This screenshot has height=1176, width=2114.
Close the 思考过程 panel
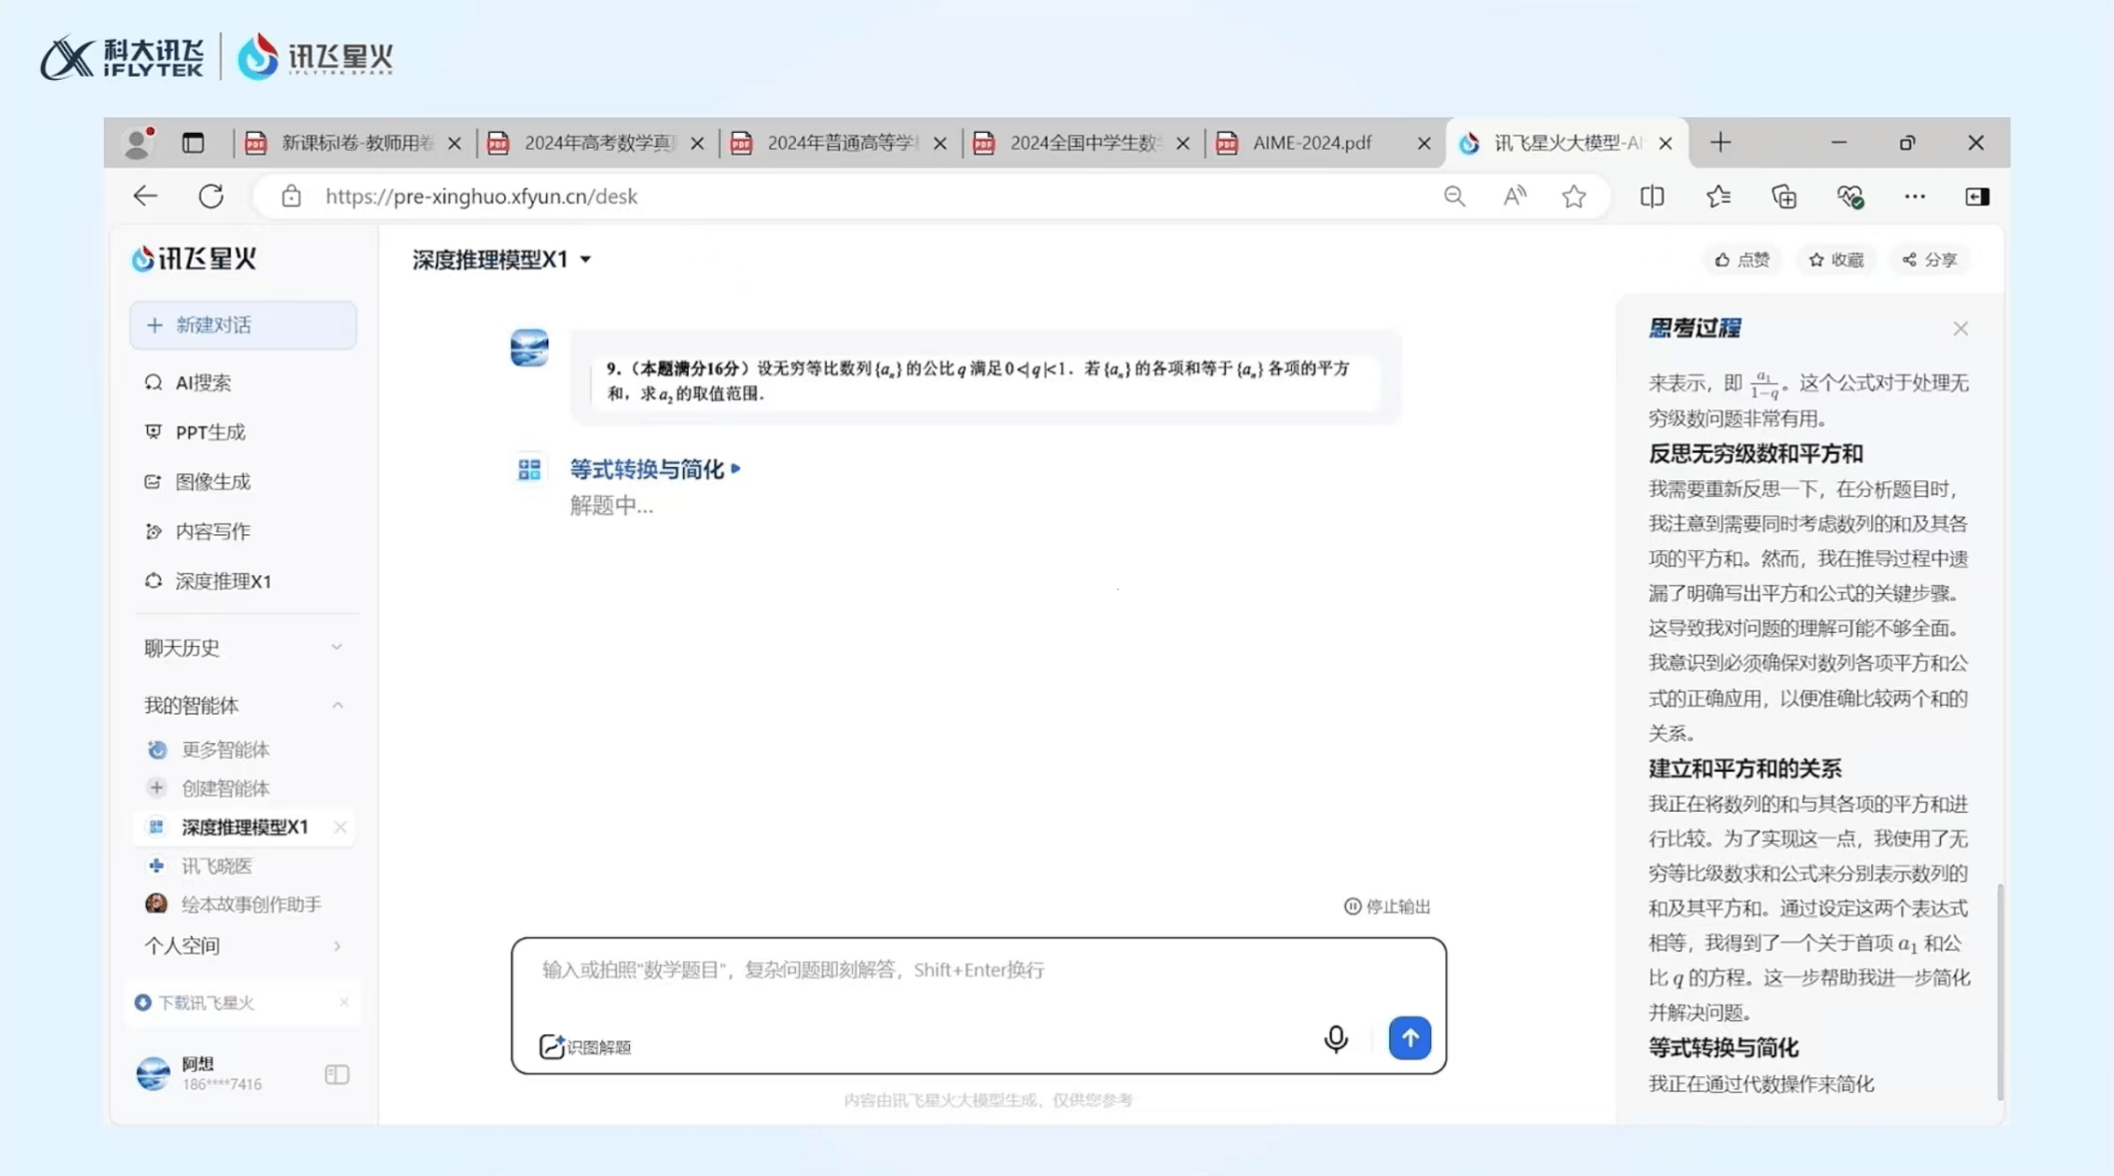click(1960, 328)
